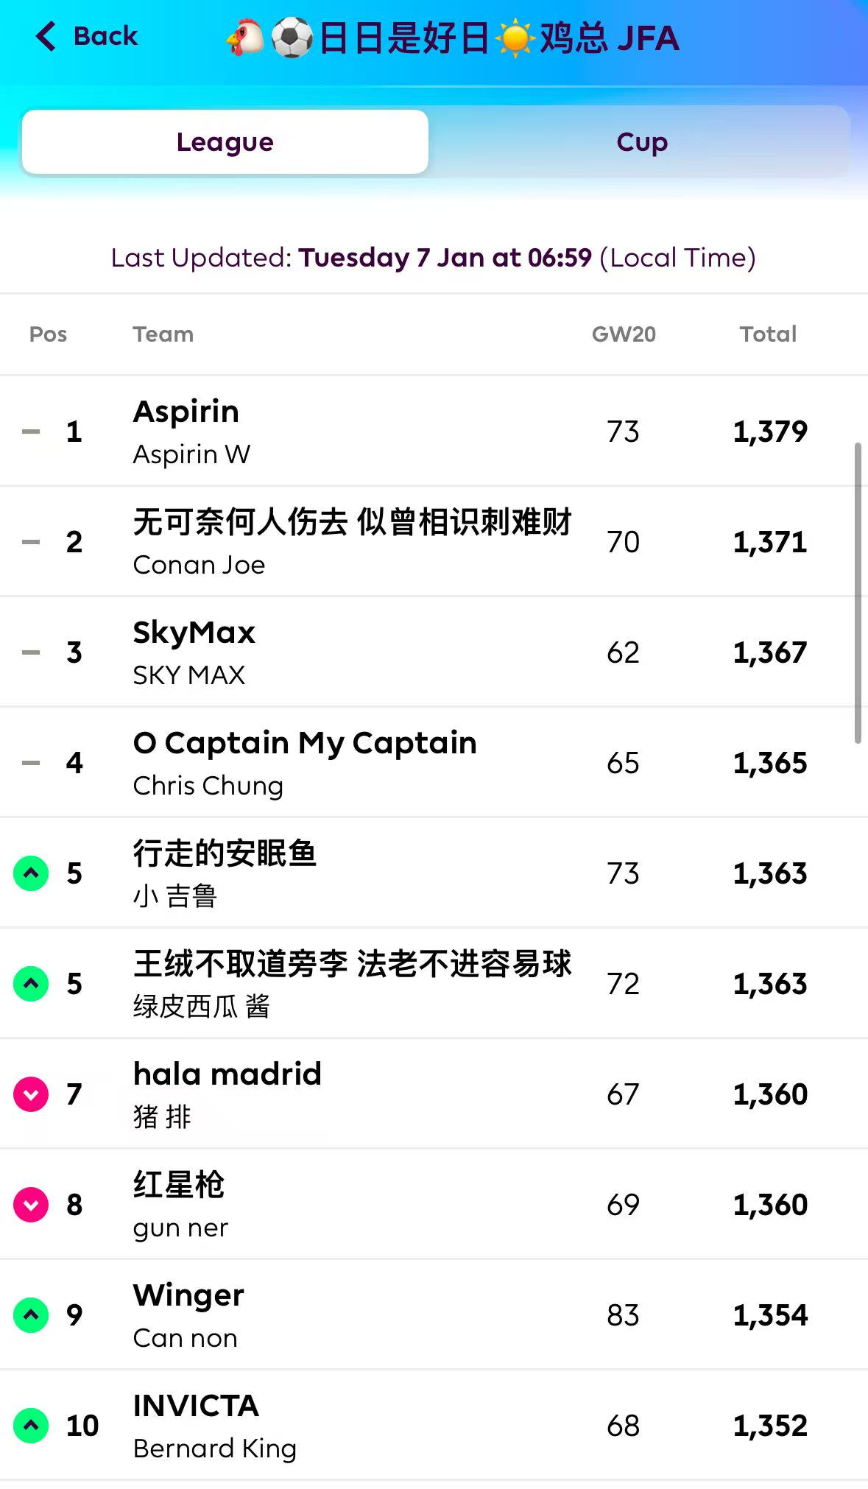The height and width of the screenshot is (1489, 868).
Task: Click the grey dash indicator beside Aspirin
Action: (31, 432)
